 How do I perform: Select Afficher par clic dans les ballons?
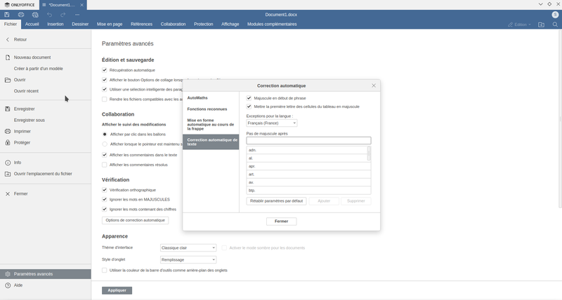pos(105,134)
